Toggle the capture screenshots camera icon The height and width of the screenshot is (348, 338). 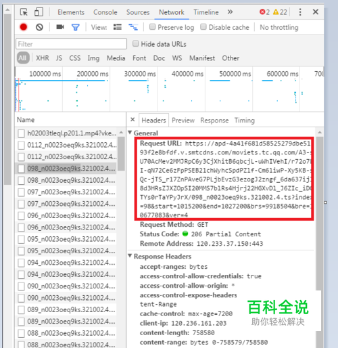point(60,27)
